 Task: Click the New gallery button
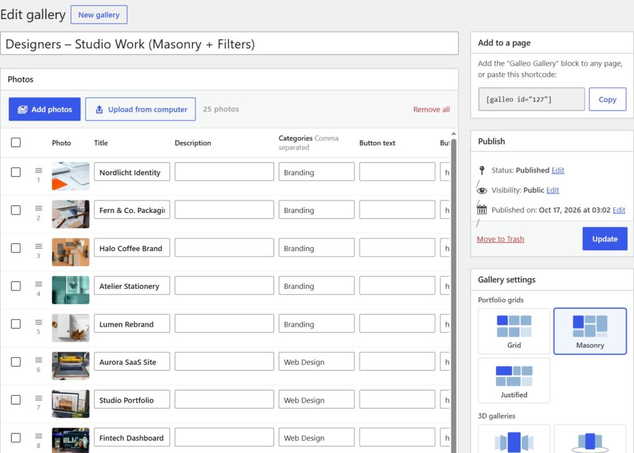(98, 15)
